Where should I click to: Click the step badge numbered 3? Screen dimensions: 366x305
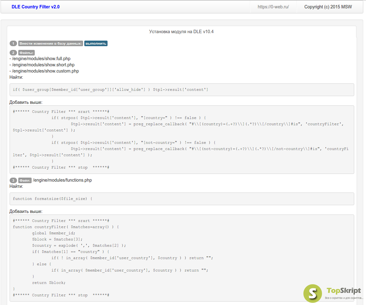[x=13, y=180]
